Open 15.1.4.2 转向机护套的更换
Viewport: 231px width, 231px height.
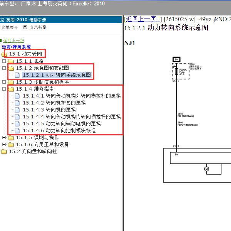click(x=54, y=103)
